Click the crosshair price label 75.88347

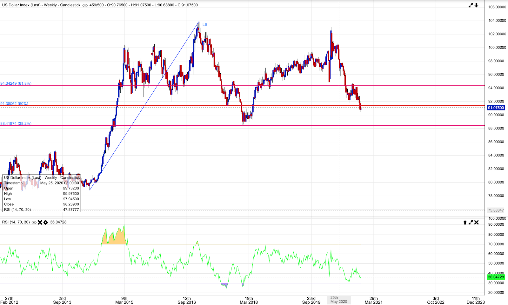pyautogui.click(x=496, y=210)
